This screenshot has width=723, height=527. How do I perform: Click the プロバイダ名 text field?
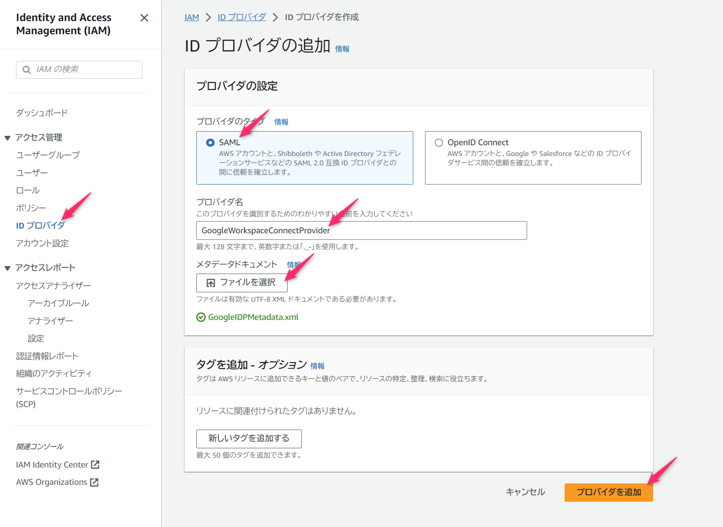(362, 230)
